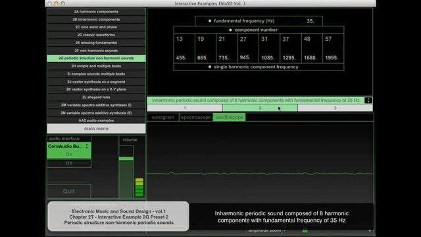Open 2E missing fundamental example
This screenshot has height=237, width=421.
point(97,43)
